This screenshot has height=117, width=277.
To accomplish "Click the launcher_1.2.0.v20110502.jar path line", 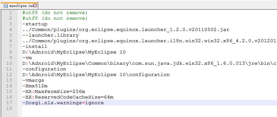I will coord(126,30).
